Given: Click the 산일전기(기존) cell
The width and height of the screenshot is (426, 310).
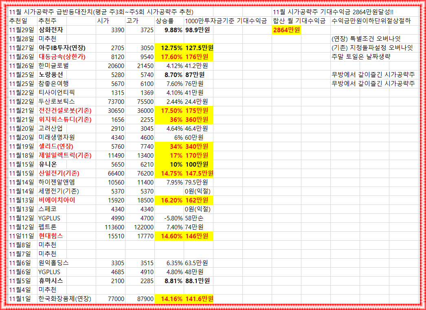Looking at the screenshot, I should [x=66, y=174].
